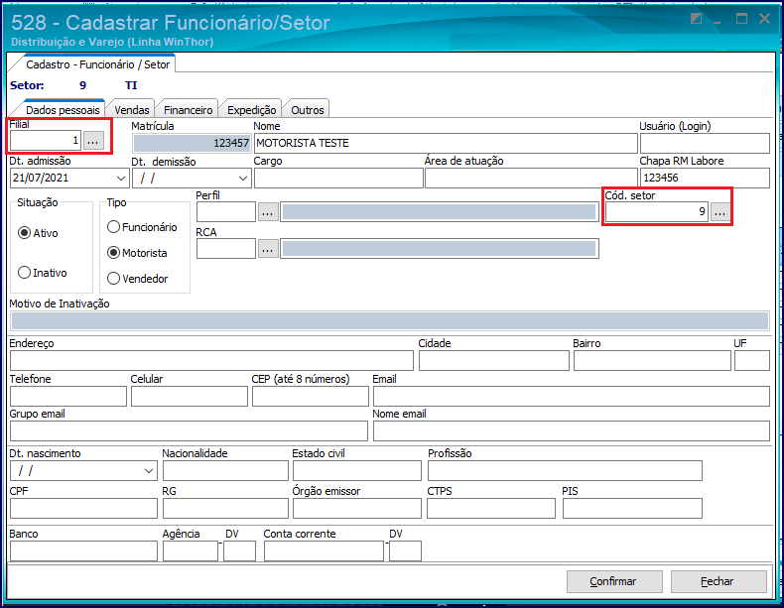This screenshot has width=784, height=608.
Task: Open the RCA lookup ellipsis button
Action: pos(268,249)
